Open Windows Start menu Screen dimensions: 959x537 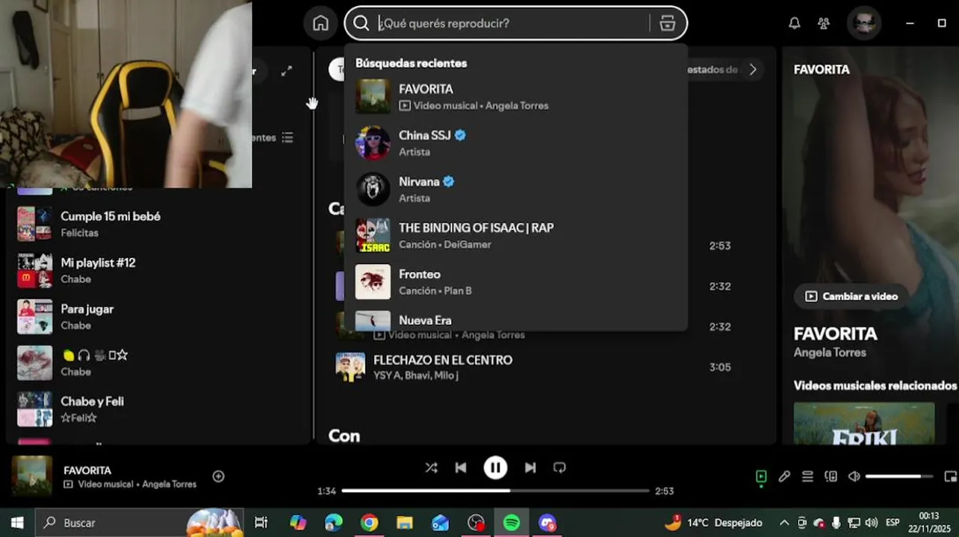[x=16, y=523]
